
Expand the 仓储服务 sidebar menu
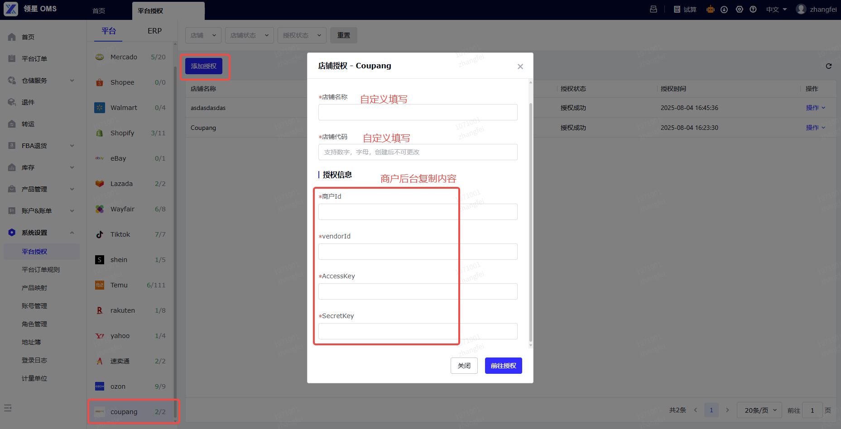coord(41,81)
